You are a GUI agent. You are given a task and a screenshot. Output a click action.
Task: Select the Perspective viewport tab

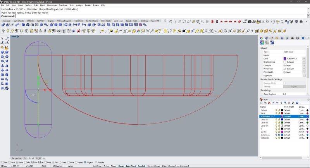point(17,158)
